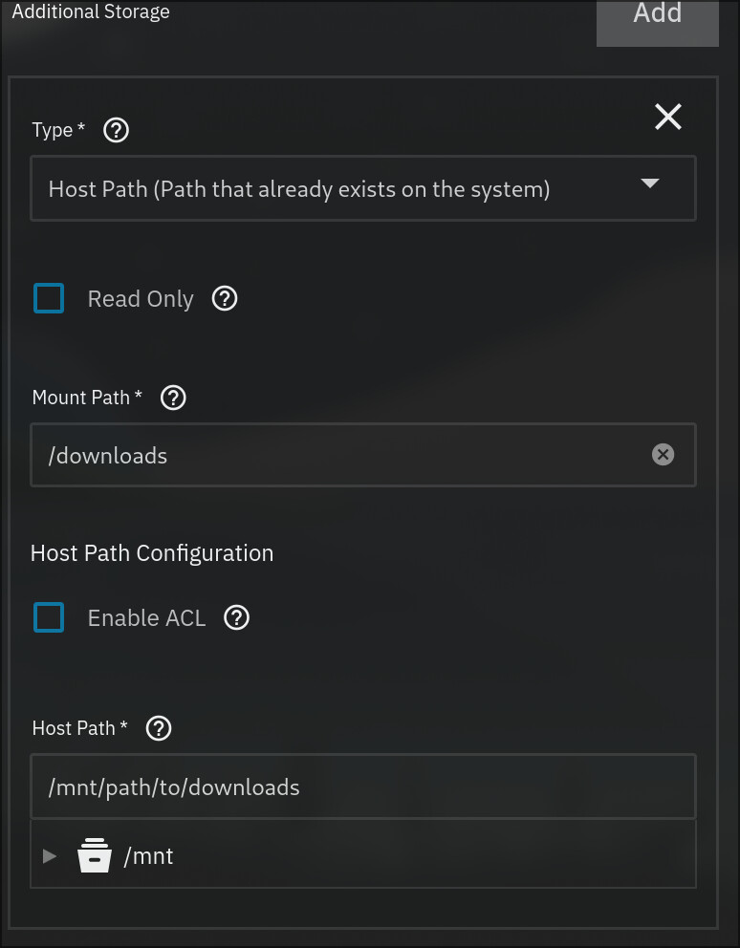740x948 pixels.
Task: Clear the Mount Path field using the circled x
Action: click(x=663, y=454)
